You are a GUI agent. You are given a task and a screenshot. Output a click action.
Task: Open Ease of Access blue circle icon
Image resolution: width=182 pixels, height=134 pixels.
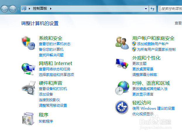pyautogui.click(x=122, y=107)
